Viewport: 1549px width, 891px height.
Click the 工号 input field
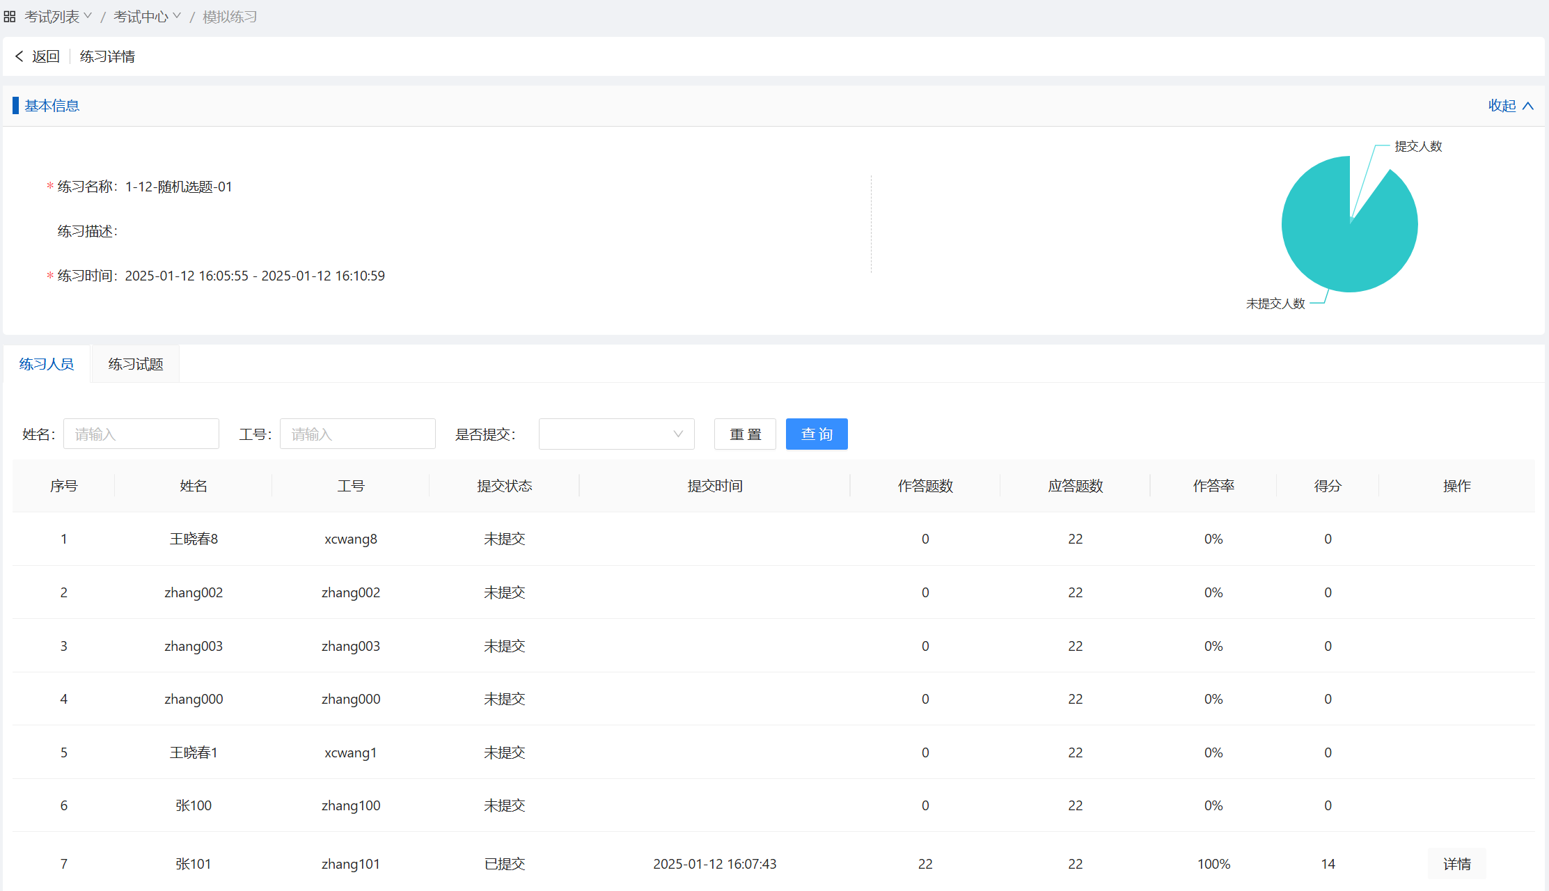[358, 434]
